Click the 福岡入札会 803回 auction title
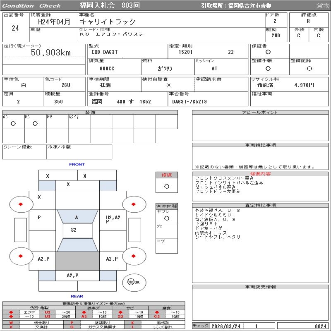 click(x=110, y=5)
